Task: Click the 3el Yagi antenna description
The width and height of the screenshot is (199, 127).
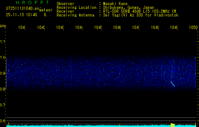Action: point(140,15)
